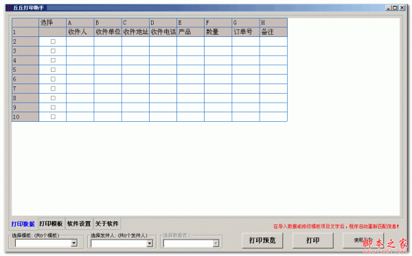Tick the checkbox in row 4
This screenshot has width=412, height=256.
53,60
